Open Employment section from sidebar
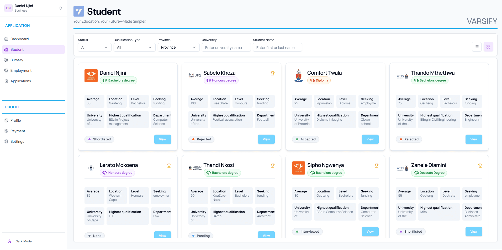 point(21,70)
